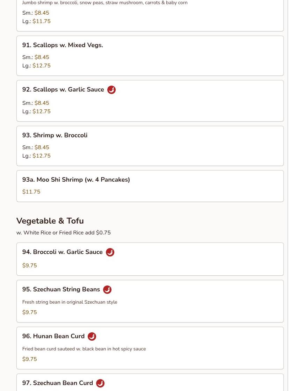
Task: Click the pepper icon by Szechuan Bean Curd
Action: coord(100,383)
